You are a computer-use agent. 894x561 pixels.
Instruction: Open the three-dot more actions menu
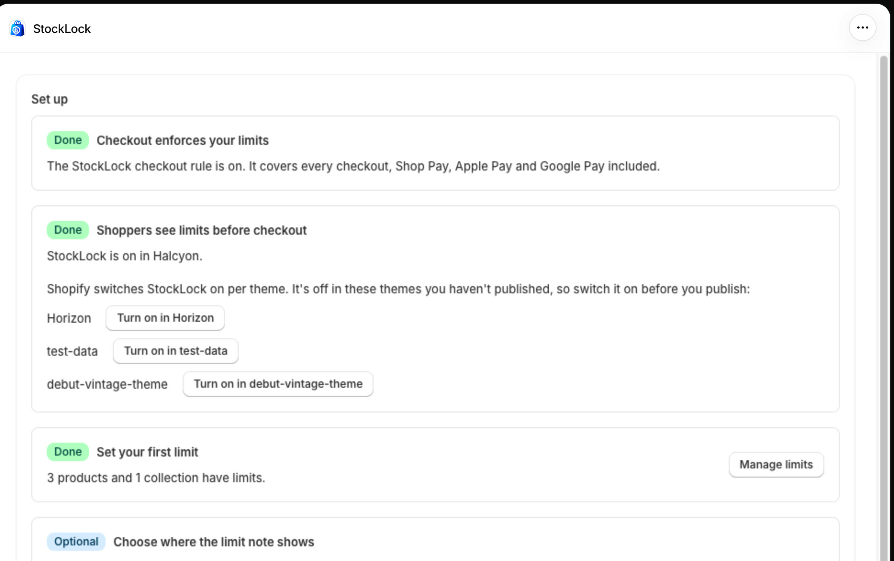point(862,28)
